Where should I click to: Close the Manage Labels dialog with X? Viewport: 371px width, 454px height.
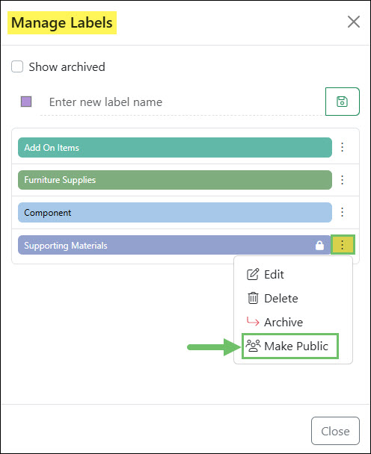(354, 22)
